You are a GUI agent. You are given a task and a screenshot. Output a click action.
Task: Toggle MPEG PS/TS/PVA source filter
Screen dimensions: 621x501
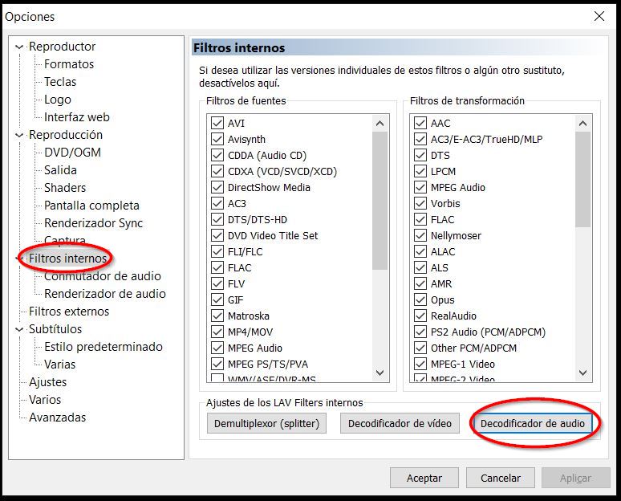[x=217, y=364]
